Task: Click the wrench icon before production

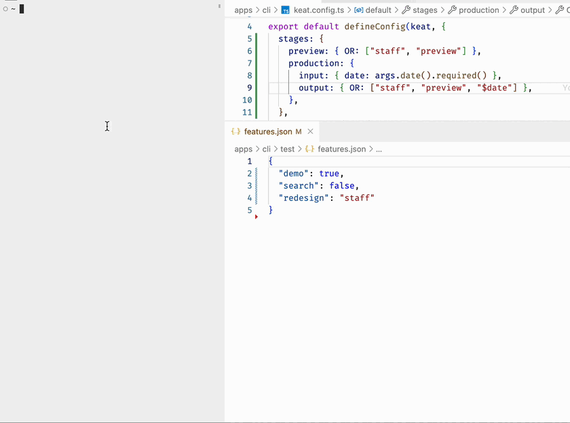Action: [452, 10]
